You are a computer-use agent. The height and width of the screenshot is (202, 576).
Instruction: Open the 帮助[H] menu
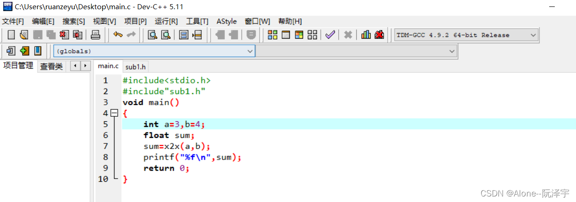290,21
